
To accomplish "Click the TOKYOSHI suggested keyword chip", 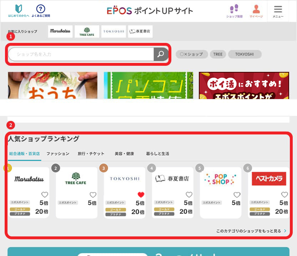I will (x=244, y=54).
